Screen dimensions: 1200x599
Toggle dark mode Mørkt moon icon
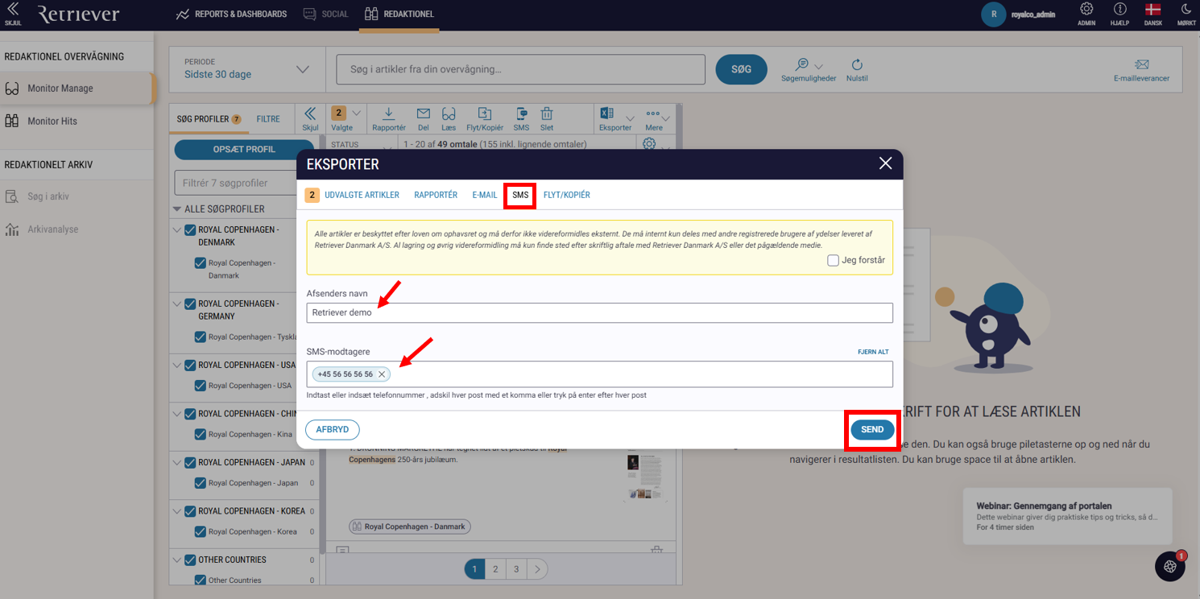(1186, 9)
